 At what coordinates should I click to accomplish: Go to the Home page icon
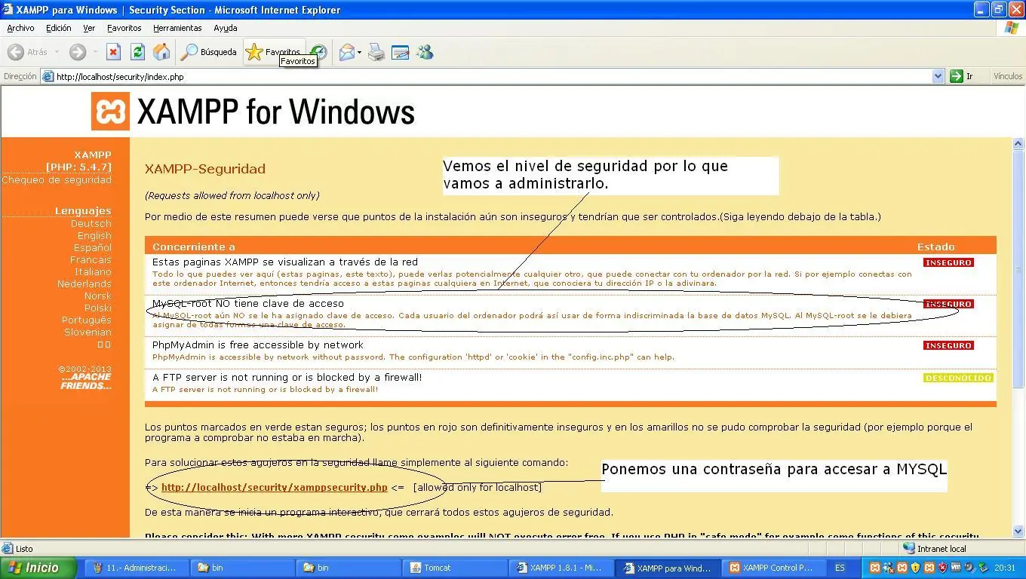click(161, 52)
